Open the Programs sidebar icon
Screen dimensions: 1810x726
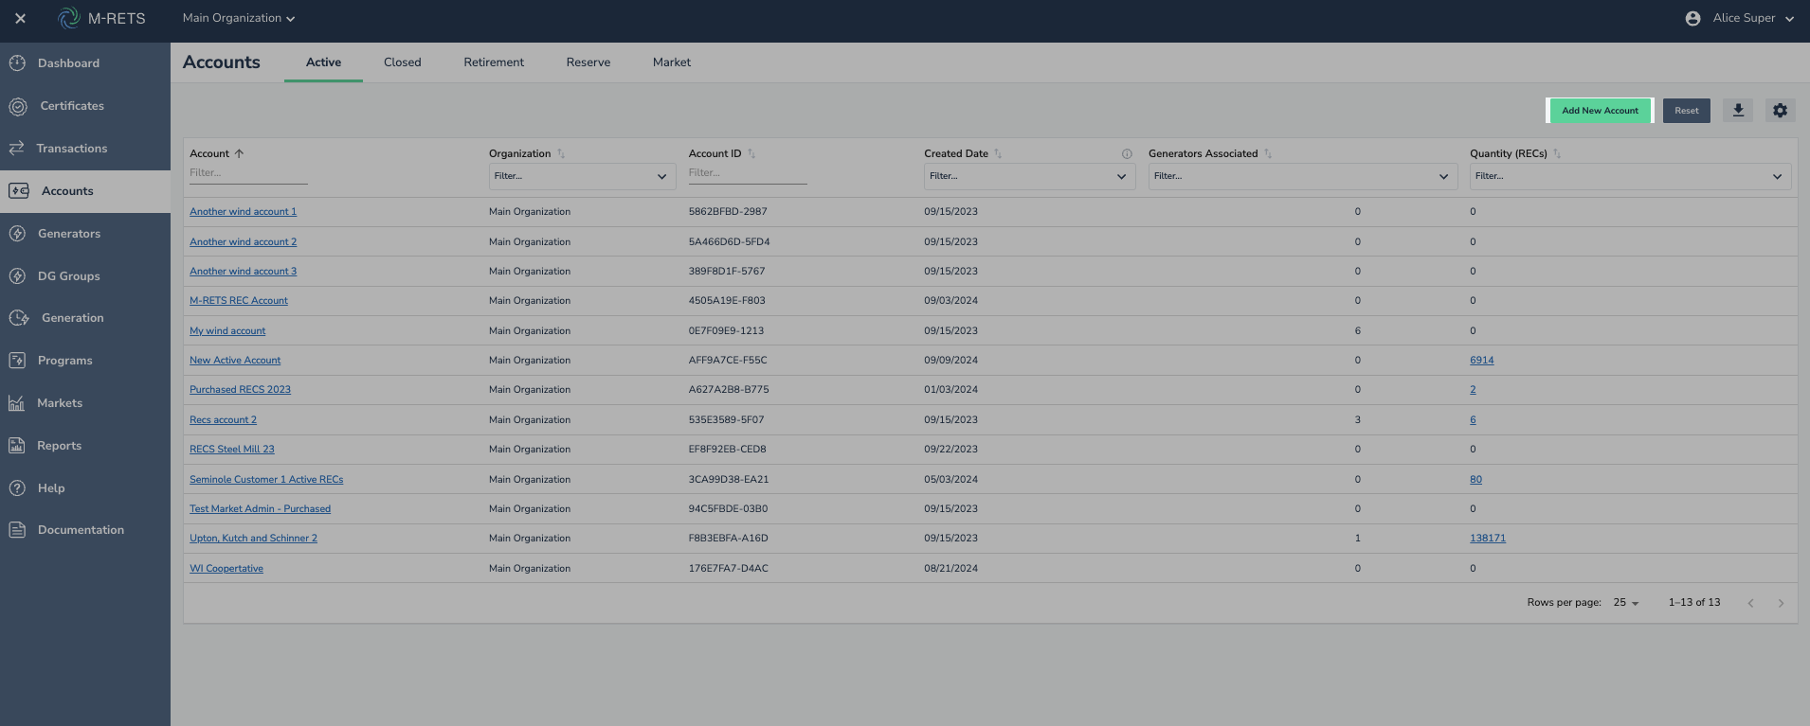click(x=17, y=361)
